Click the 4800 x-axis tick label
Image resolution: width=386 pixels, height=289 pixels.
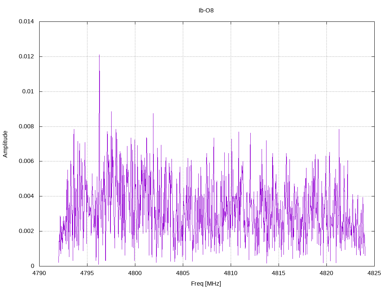coord(135,273)
